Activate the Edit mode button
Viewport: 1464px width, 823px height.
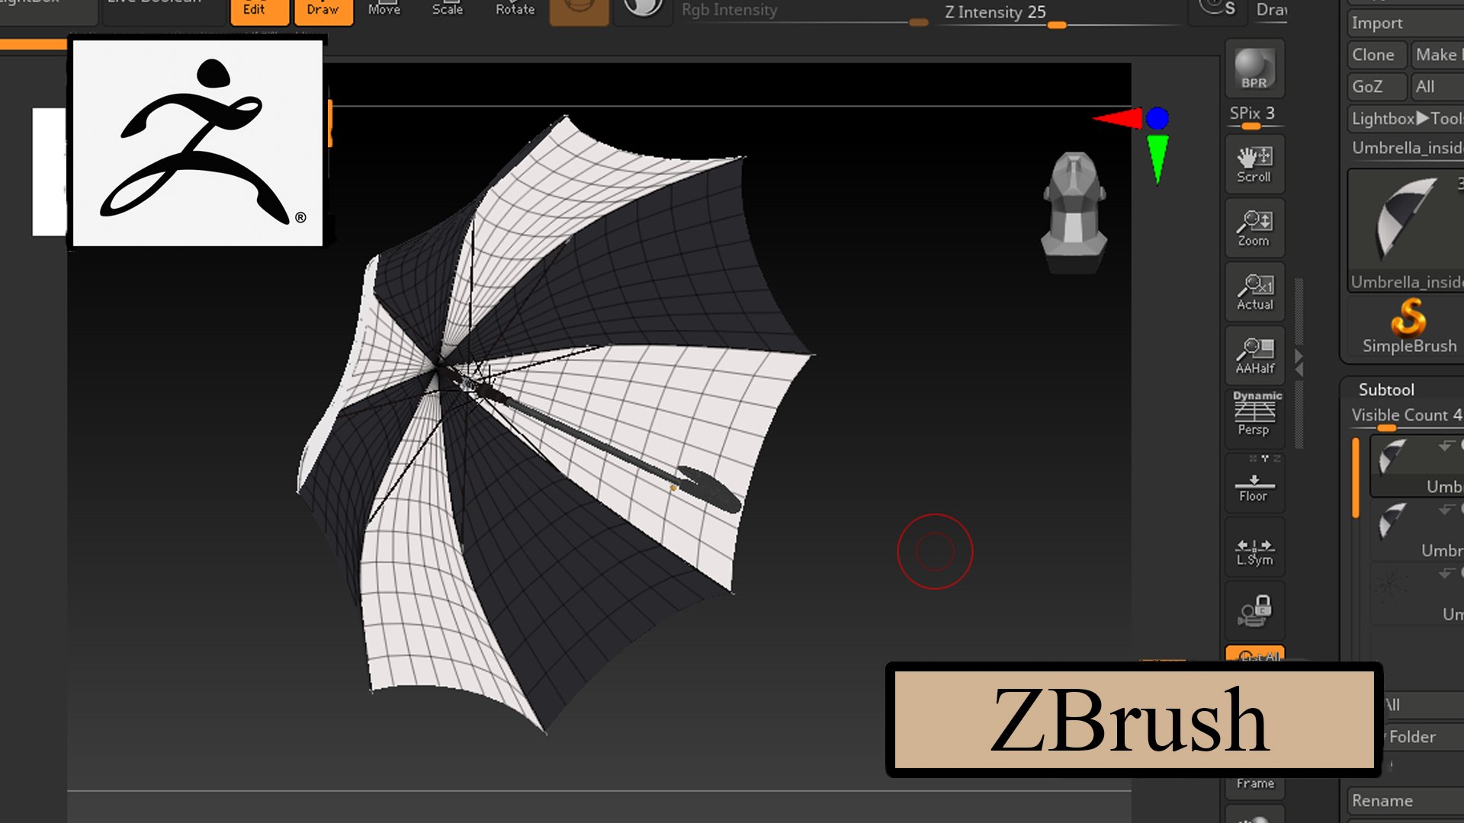(x=259, y=11)
